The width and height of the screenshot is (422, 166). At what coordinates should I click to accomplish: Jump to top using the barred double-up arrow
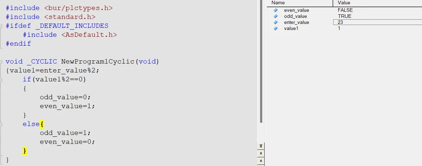pos(261,146)
